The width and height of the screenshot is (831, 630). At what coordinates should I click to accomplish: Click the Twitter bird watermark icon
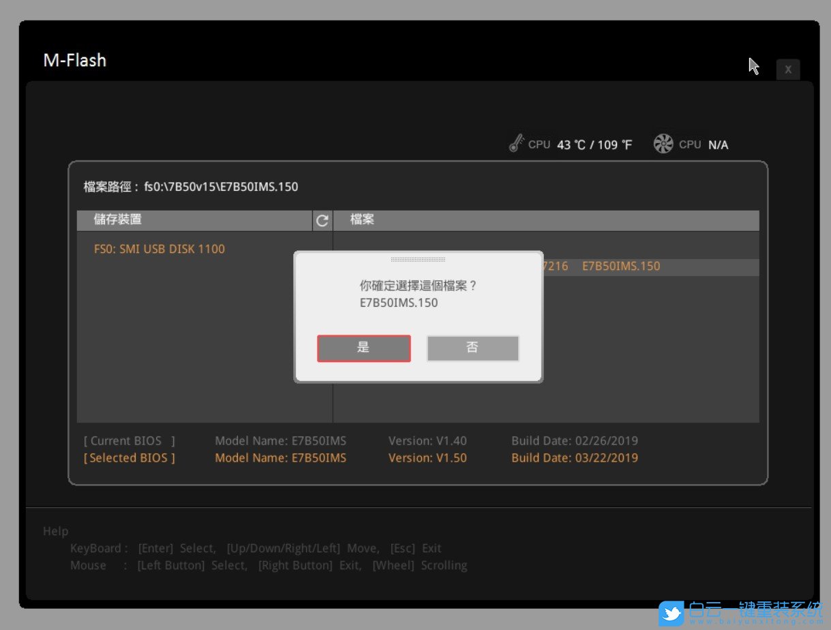point(671,613)
